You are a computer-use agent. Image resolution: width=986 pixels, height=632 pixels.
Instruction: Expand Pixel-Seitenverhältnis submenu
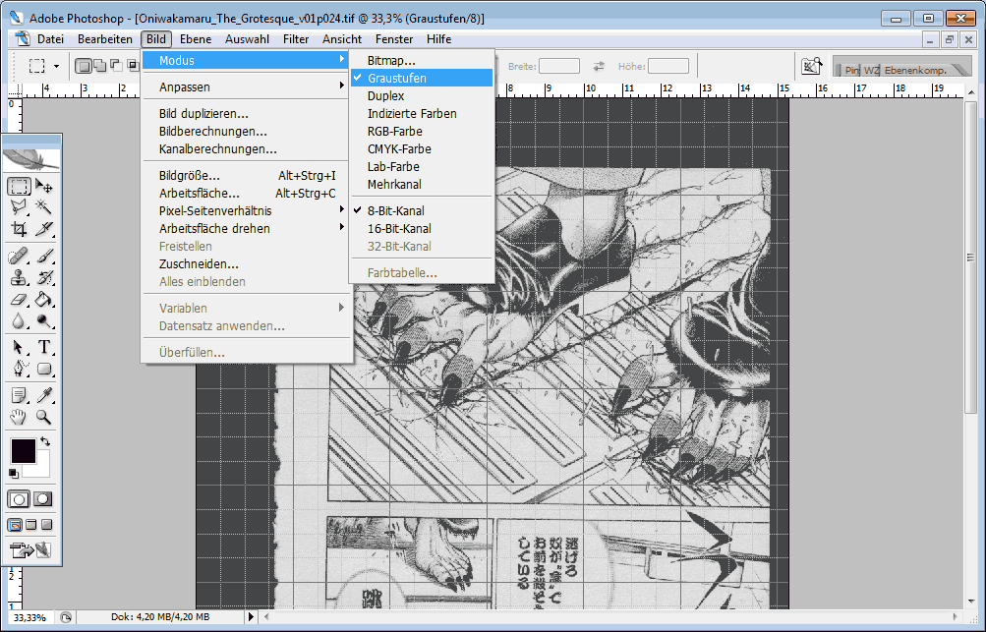246,210
